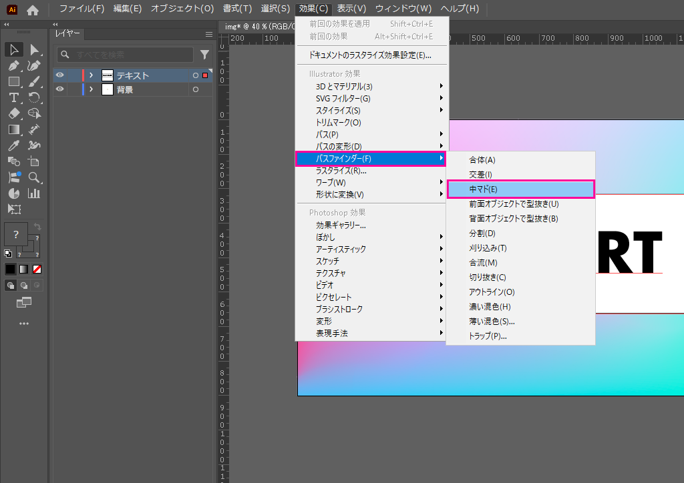Click アウトライン(O) in the Pathfinder submenu
684x483 pixels.
tap(492, 292)
